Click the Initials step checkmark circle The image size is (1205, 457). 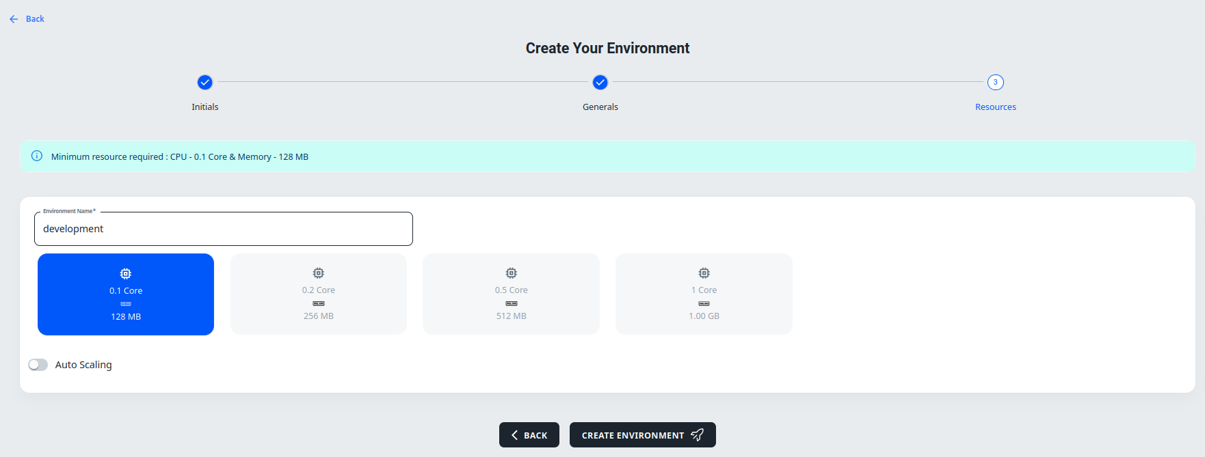205,83
